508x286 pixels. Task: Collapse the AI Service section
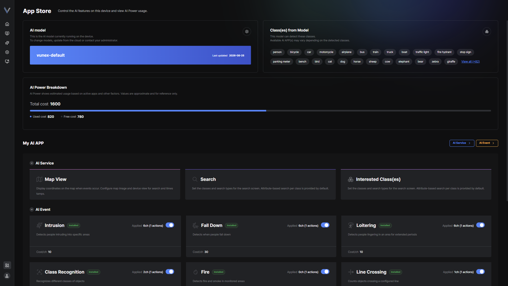(32, 163)
